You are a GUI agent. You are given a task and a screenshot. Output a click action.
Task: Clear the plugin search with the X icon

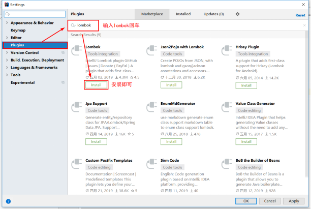[304, 25]
